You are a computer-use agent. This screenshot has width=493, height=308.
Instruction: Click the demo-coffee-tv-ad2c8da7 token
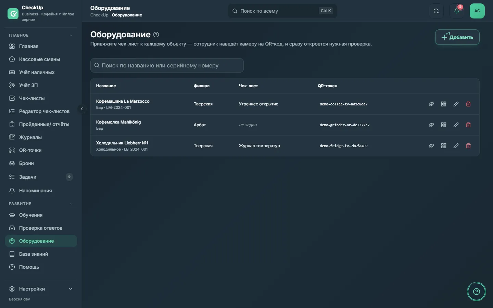pyautogui.click(x=343, y=104)
